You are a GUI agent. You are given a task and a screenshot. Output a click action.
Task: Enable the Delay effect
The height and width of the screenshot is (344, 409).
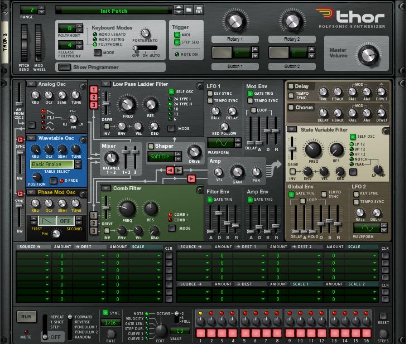pyautogui.click(x=291, y=86)
